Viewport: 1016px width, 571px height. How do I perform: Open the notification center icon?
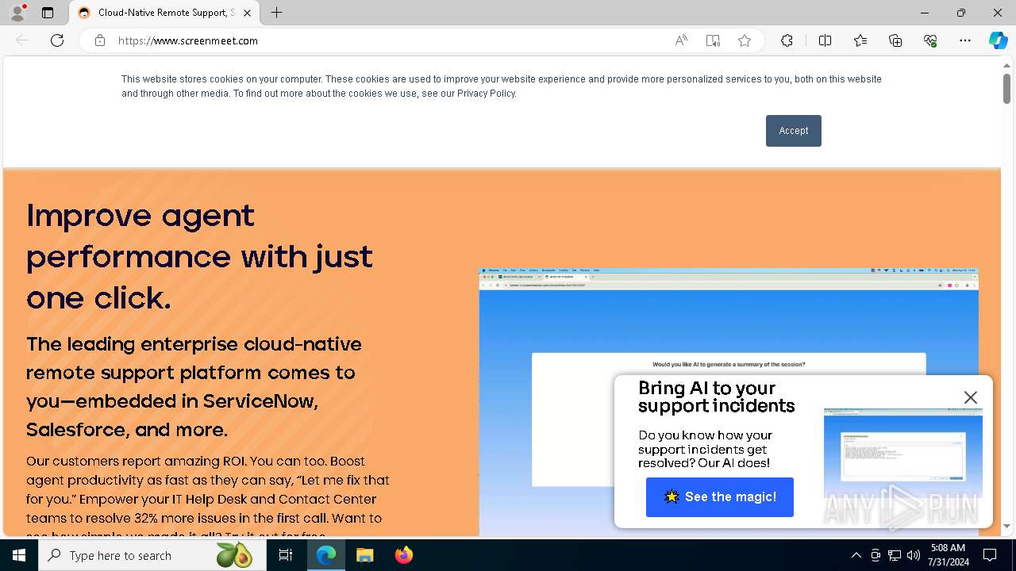[990, 555]
